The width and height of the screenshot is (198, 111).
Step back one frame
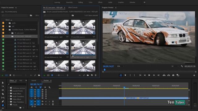click(145, 75)
